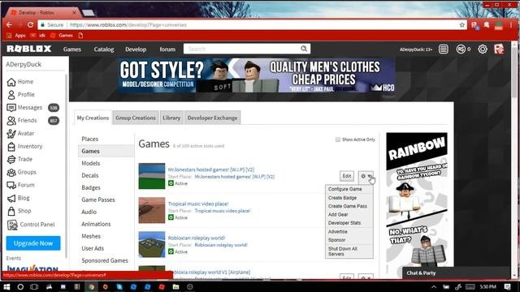Click the Tropical music video place thumbnail
This screenshot has height=292, width=520.
pos(152,211)
